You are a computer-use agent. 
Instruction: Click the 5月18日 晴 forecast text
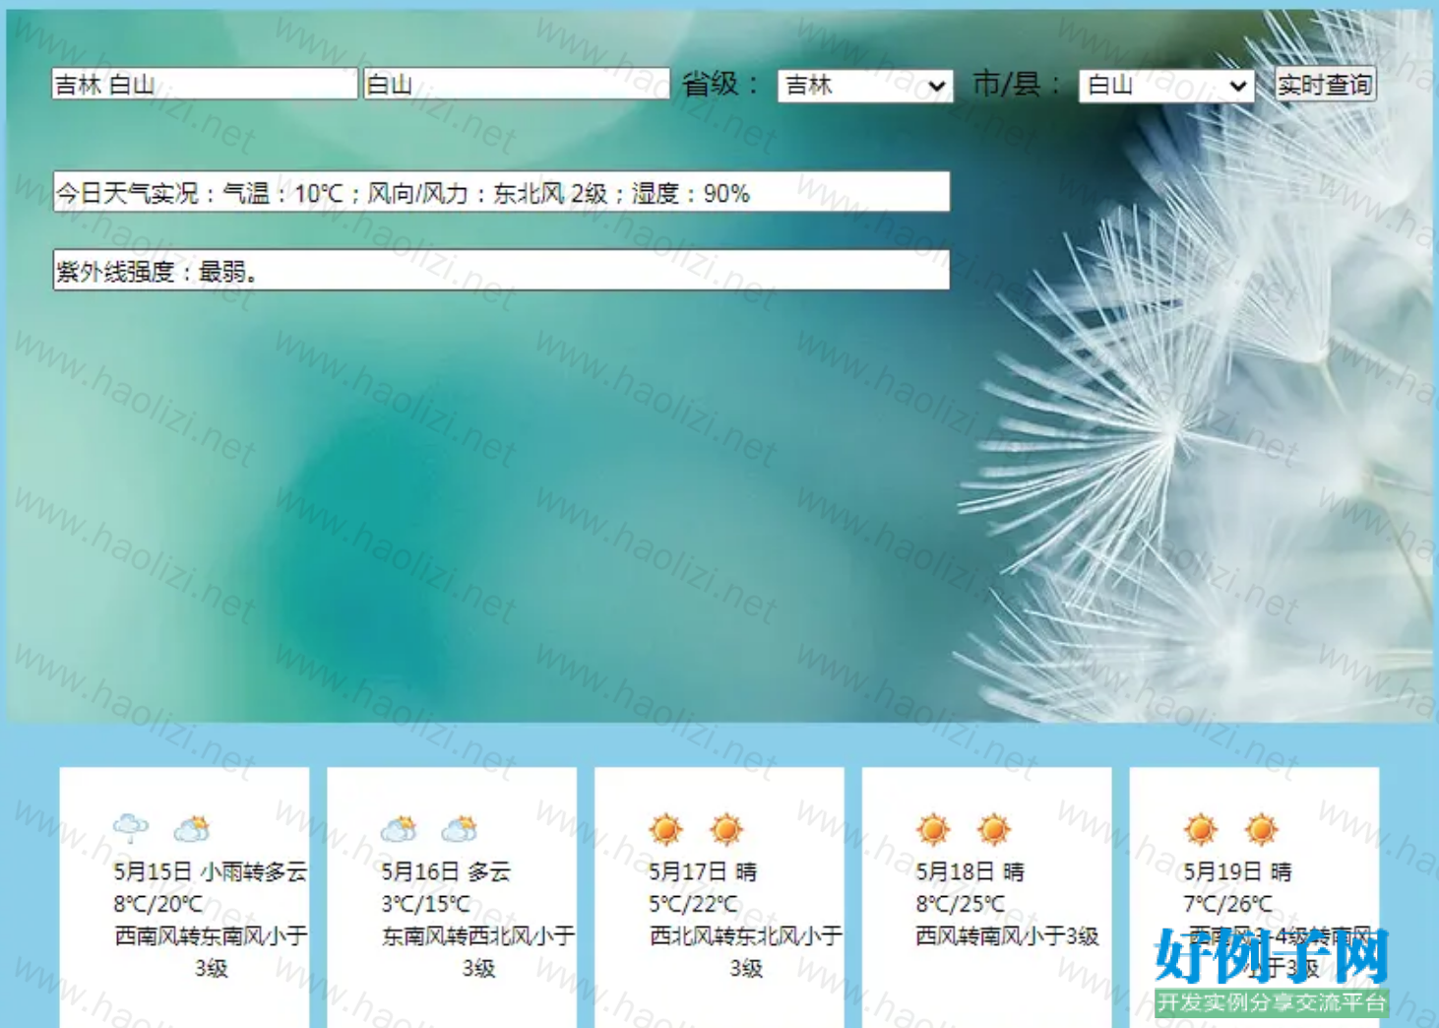pyautogui.click(x=970, y=871)
